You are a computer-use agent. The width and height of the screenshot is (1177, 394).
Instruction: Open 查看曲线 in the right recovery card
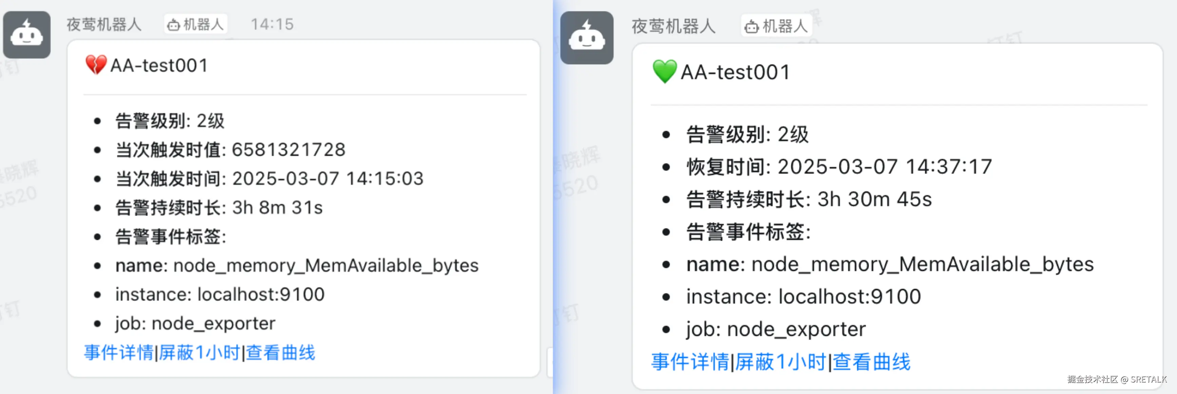tap(871, 362)
